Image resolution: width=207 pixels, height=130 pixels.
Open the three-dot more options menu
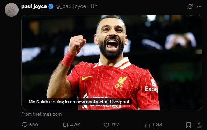tap(199, 6)
